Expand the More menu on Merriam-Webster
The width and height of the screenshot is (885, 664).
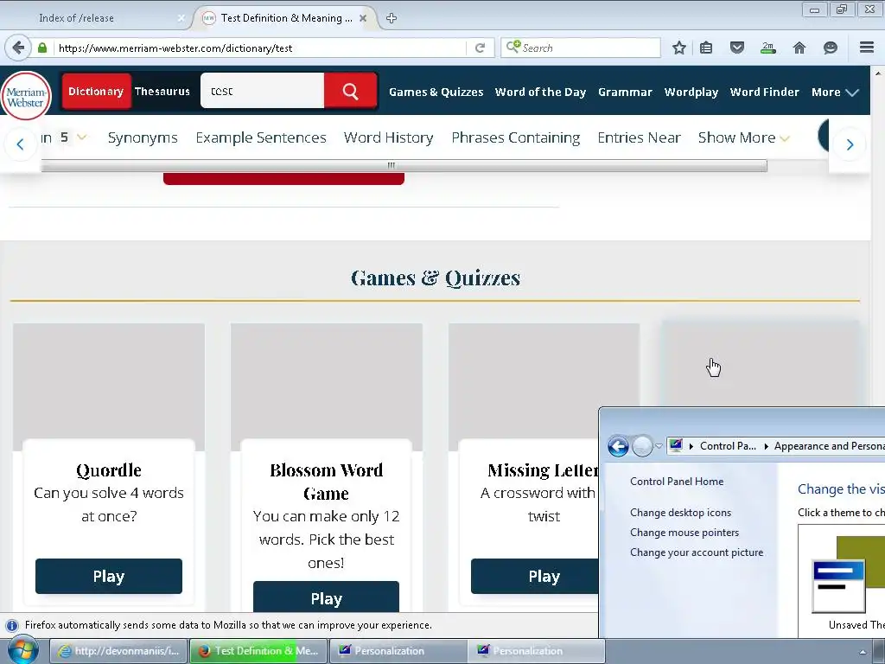coord(836,92)
